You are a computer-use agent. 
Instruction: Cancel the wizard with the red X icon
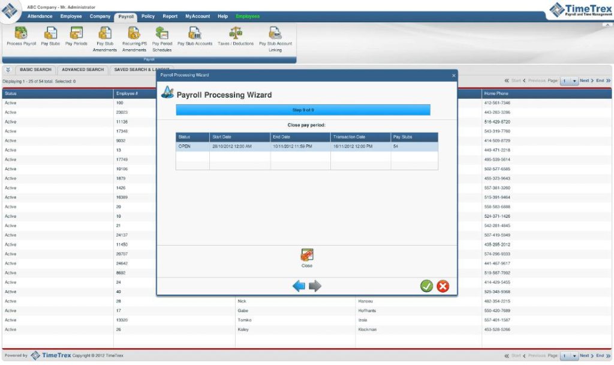point(443,286)
